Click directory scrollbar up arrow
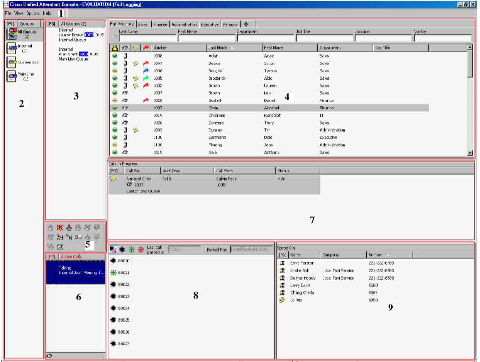 470,47
